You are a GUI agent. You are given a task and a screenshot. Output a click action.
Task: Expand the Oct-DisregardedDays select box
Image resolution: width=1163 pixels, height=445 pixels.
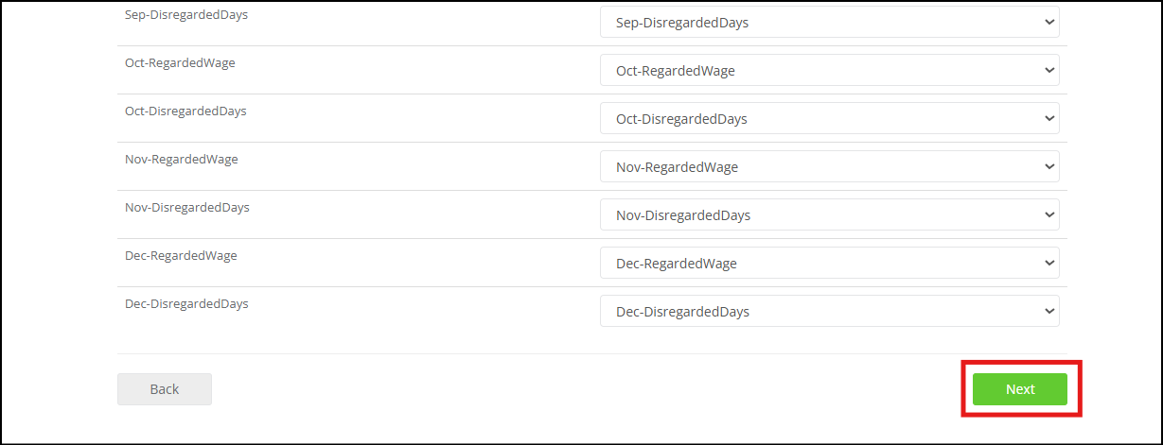click(830, 118)
